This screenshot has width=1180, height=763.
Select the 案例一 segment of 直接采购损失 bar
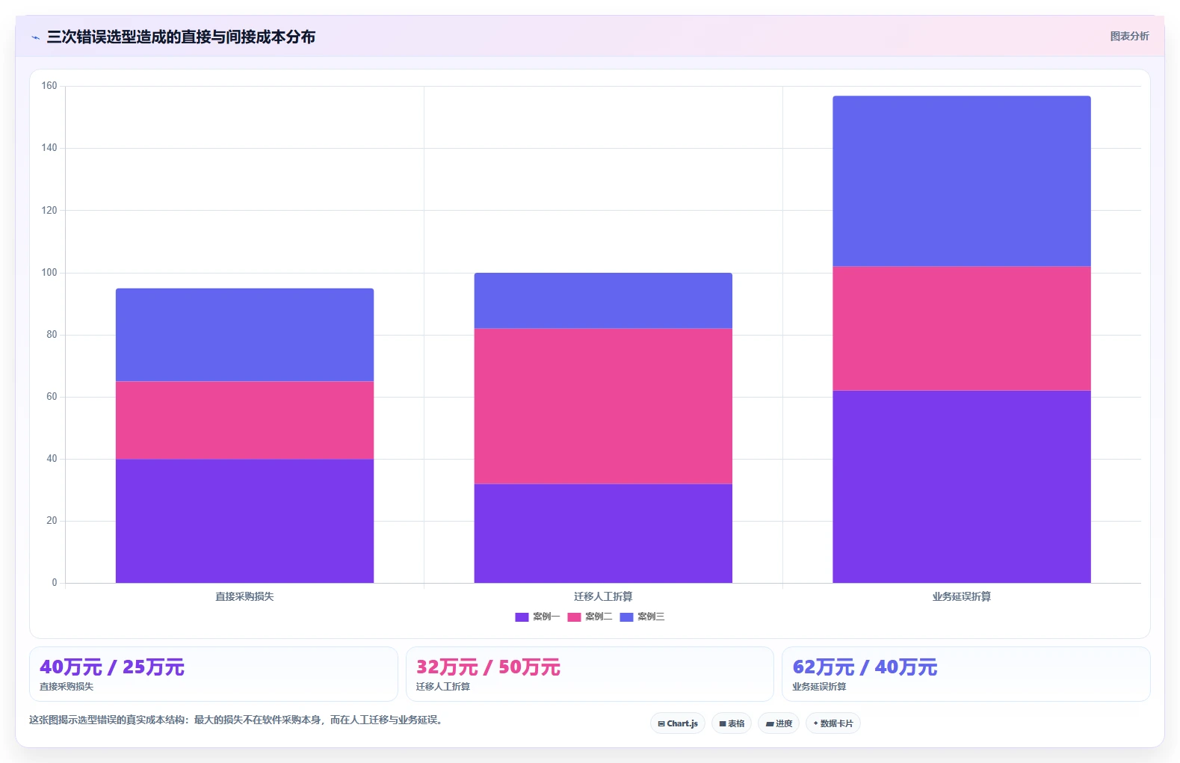pyautogui.click(x=244, y=521)
